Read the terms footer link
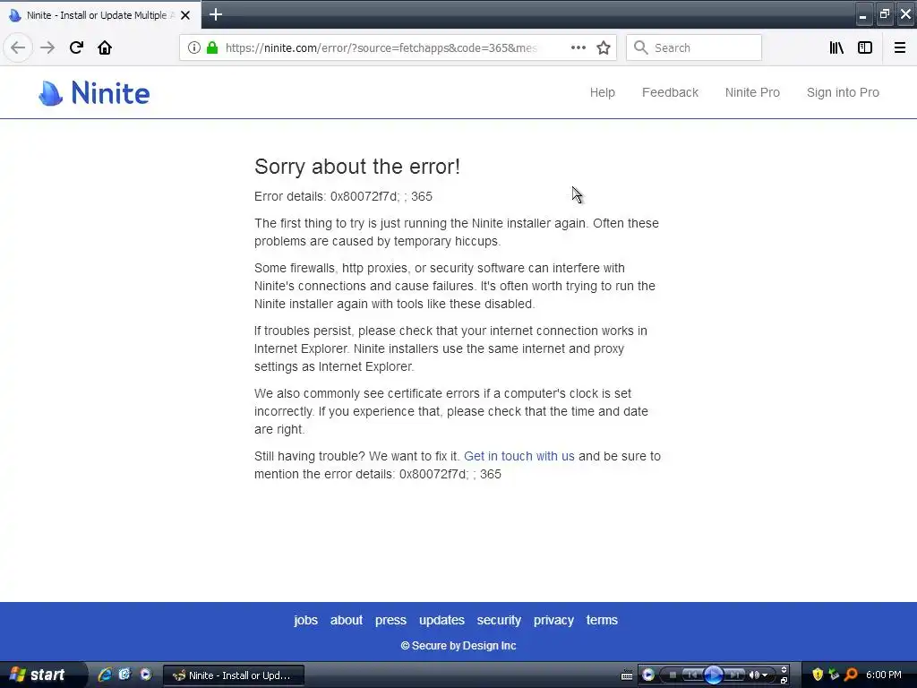The height and width of the screenshot is (688, 917). coord(602,620)
